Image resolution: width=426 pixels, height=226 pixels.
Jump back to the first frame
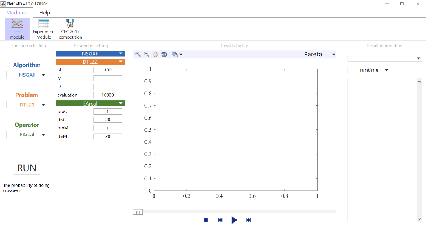click(x=220, y=220)
